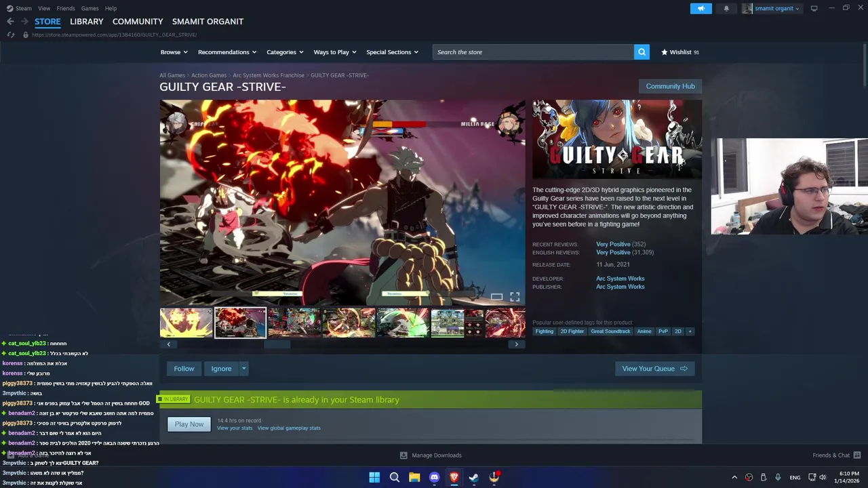Expand the Browse dropdown

174,52
